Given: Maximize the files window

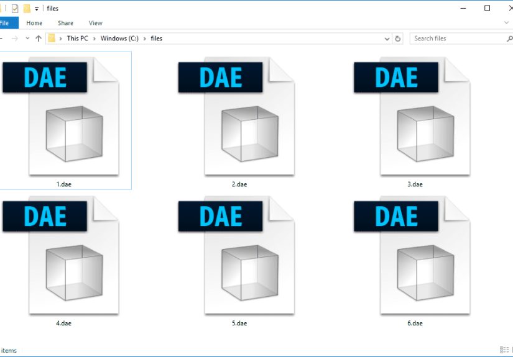Looking at the screenshot, I should click(x=487, y=9).
